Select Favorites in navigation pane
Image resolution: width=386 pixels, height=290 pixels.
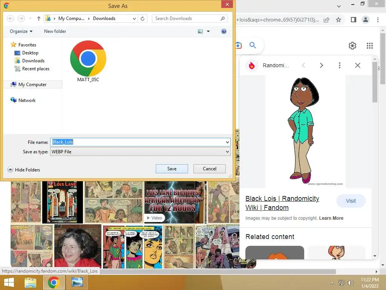[x=23, y=45]
